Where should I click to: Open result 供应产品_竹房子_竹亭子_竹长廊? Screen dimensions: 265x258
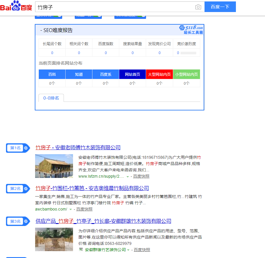[x=103, y=221]
